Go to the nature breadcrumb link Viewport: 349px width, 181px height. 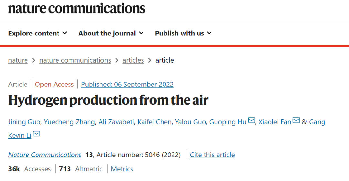[x=18, y=60]
